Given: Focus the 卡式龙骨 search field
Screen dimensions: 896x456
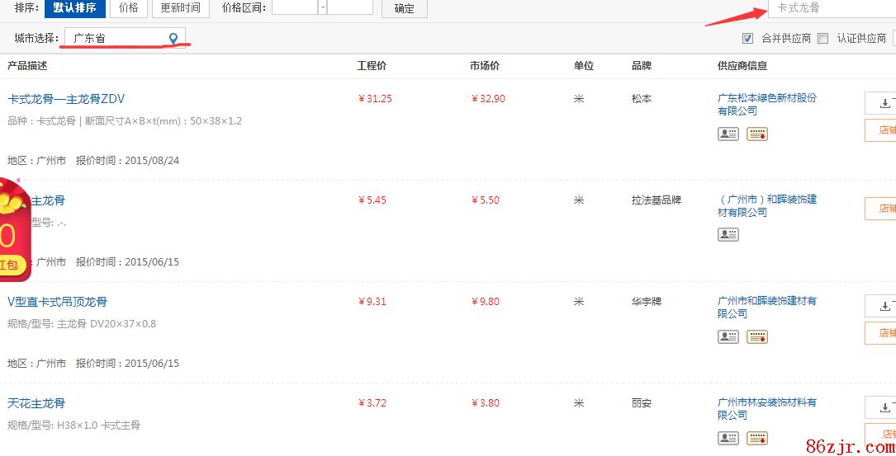Looking at the screenshot, I should (x=830, y=8).
